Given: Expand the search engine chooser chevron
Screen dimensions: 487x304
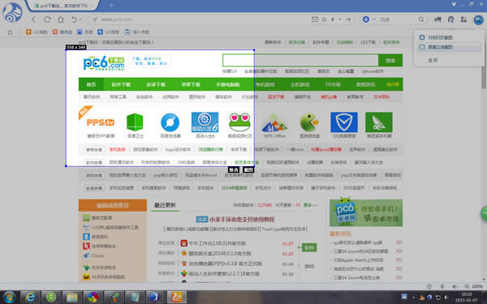Looking at the screenshot, I should pyautogui.click(x=374, y=19).
